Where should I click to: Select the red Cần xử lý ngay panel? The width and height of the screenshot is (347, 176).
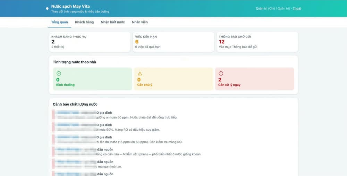click(255, 79)
